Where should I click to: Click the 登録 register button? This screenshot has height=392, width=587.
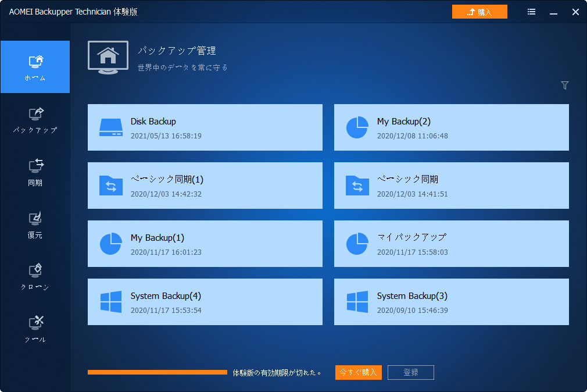[x=411, y=372]
